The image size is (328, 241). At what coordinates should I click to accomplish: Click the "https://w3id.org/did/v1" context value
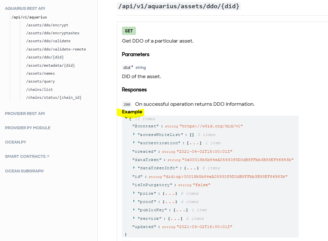tap(211, 126)
